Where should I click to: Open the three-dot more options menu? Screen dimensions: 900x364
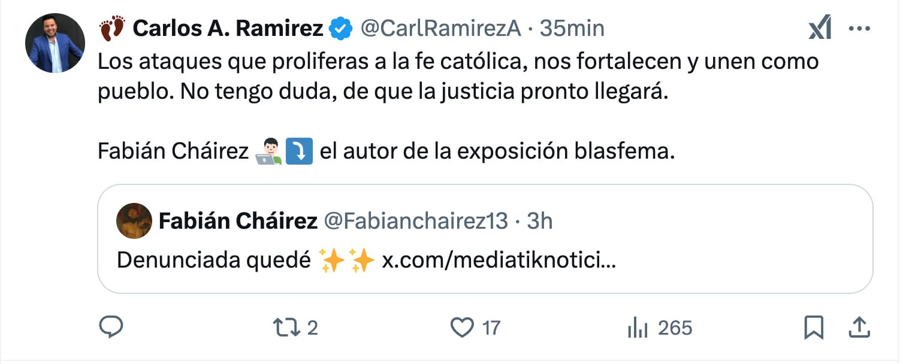[860, 29]
